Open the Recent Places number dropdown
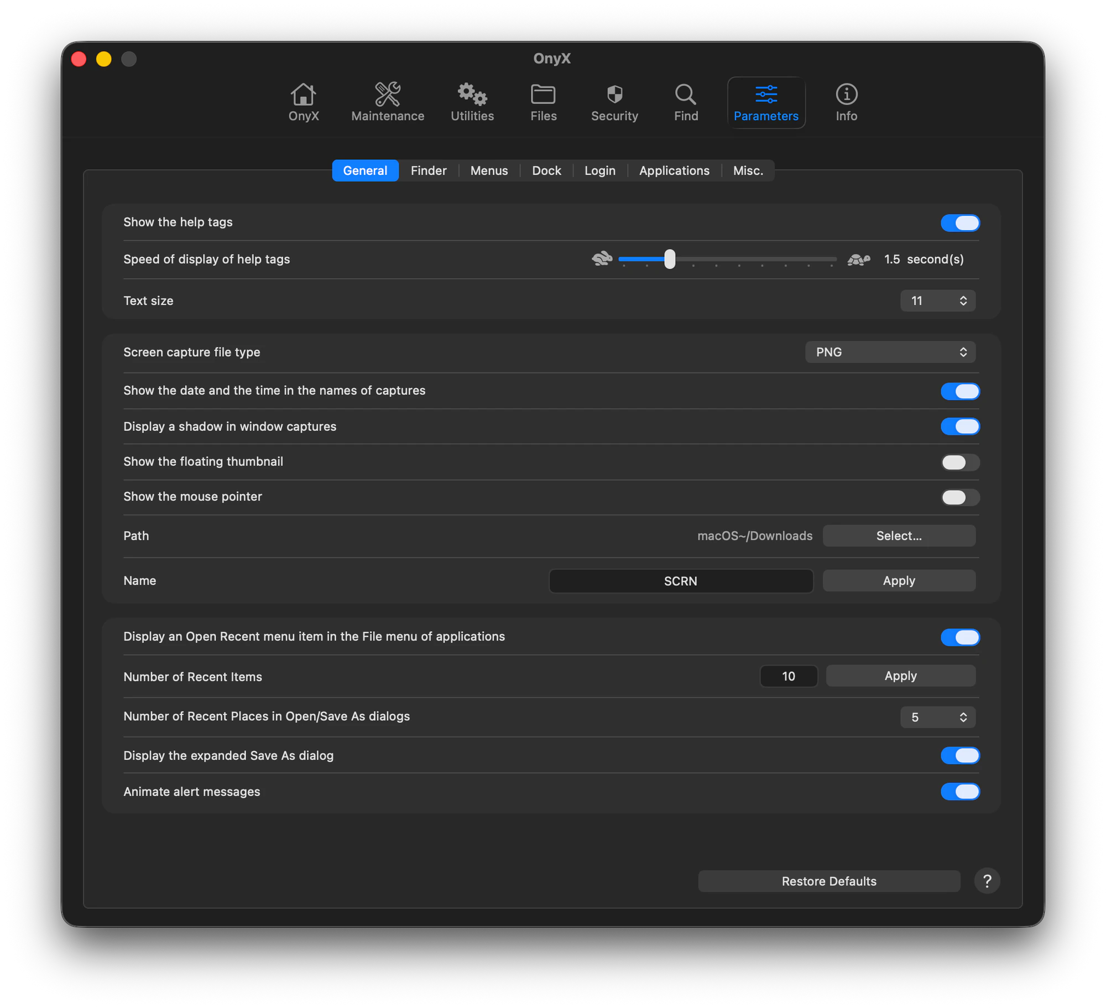Screen dimensions: 1106x1008 coord(938,718)
